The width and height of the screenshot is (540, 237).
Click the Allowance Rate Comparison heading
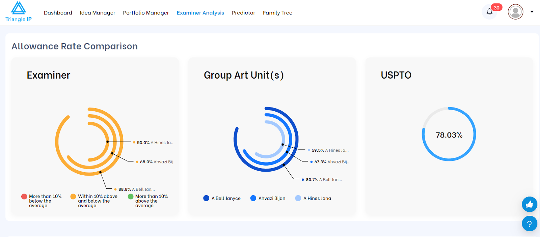pos(75,46)
